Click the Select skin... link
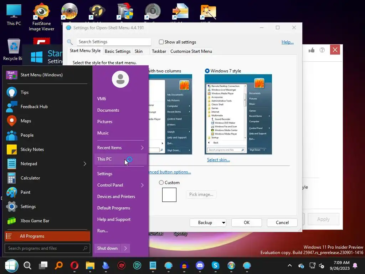The height and width of the screenshot is (274, 365). point(219,160)
